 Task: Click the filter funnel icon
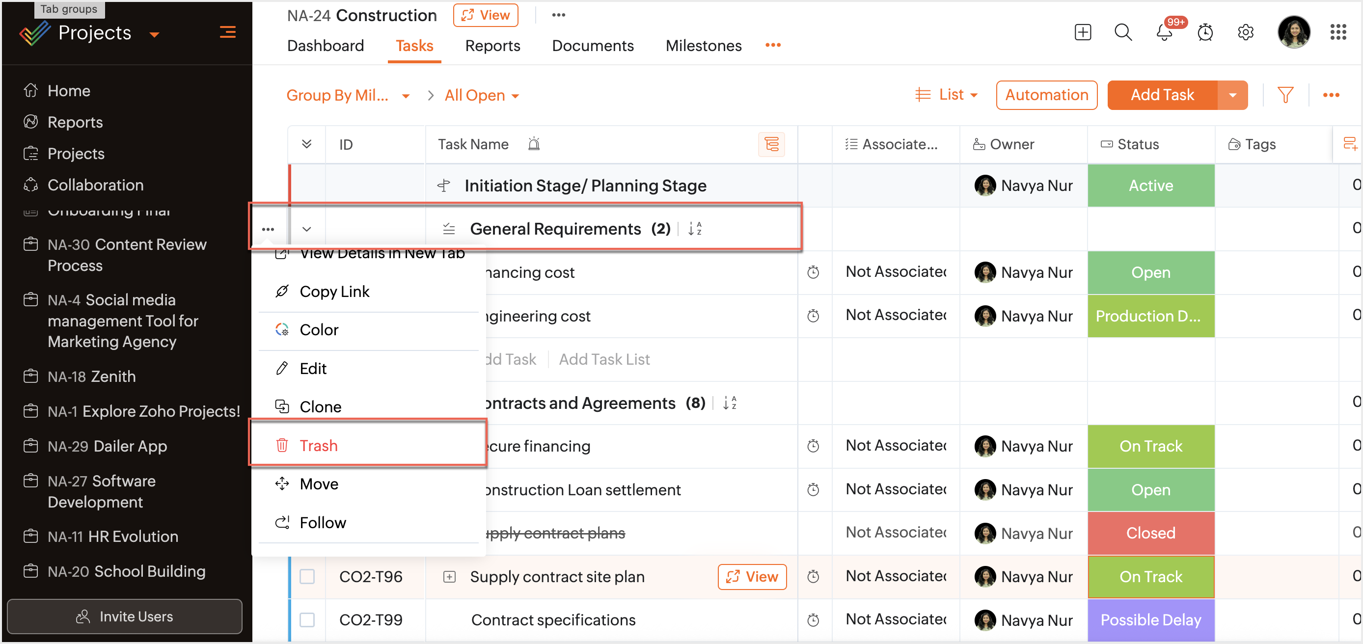[x=1285, y=95]
